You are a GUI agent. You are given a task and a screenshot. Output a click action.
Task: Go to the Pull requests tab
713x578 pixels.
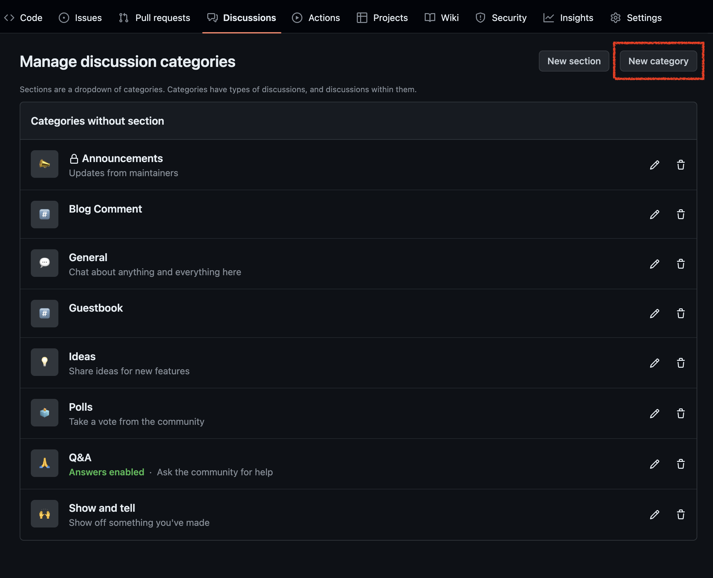click(154, 18)
